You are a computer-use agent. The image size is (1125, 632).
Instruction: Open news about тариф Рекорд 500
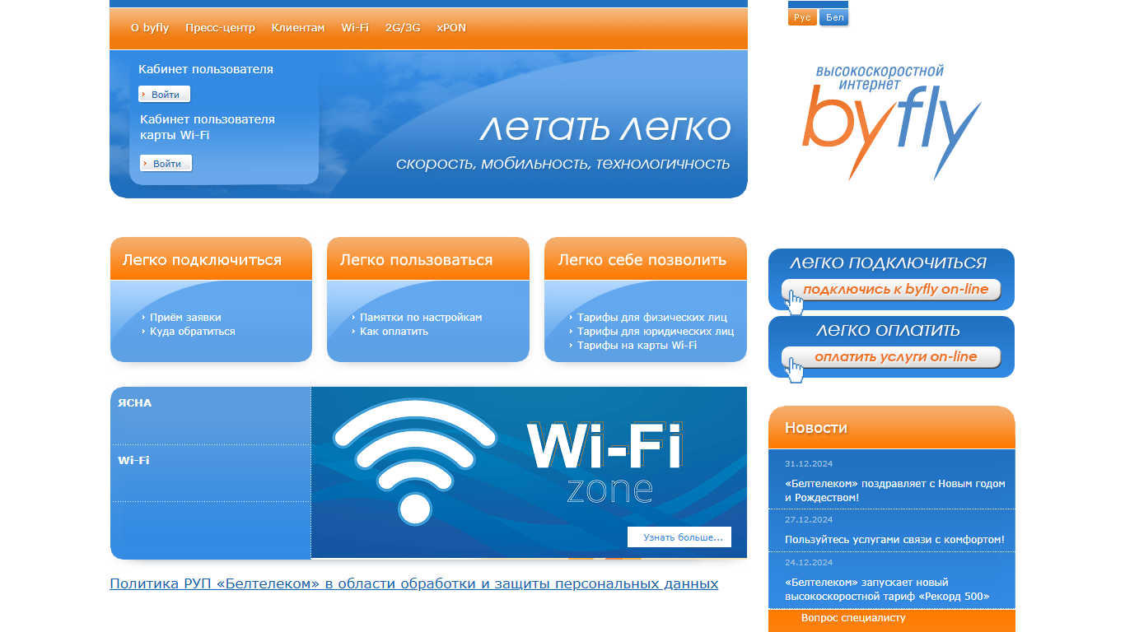pyautogui.click(x=887, y=589)
